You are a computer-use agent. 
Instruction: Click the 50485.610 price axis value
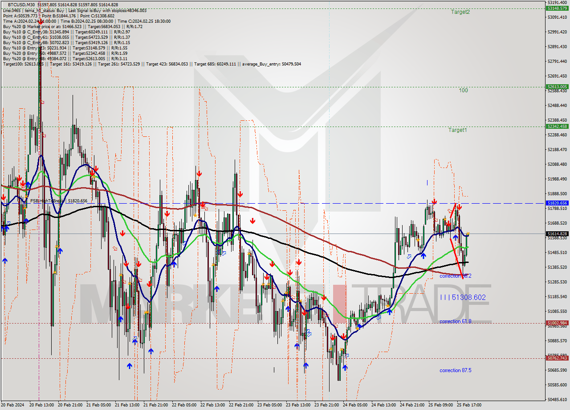pos(558,400)
